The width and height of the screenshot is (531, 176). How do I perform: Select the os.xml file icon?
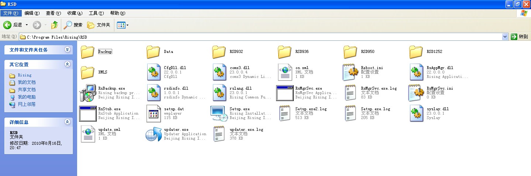pos(285,72)
